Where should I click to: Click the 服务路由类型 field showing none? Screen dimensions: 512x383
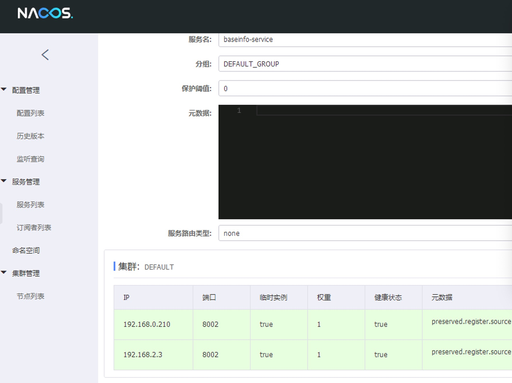[365, 233]
